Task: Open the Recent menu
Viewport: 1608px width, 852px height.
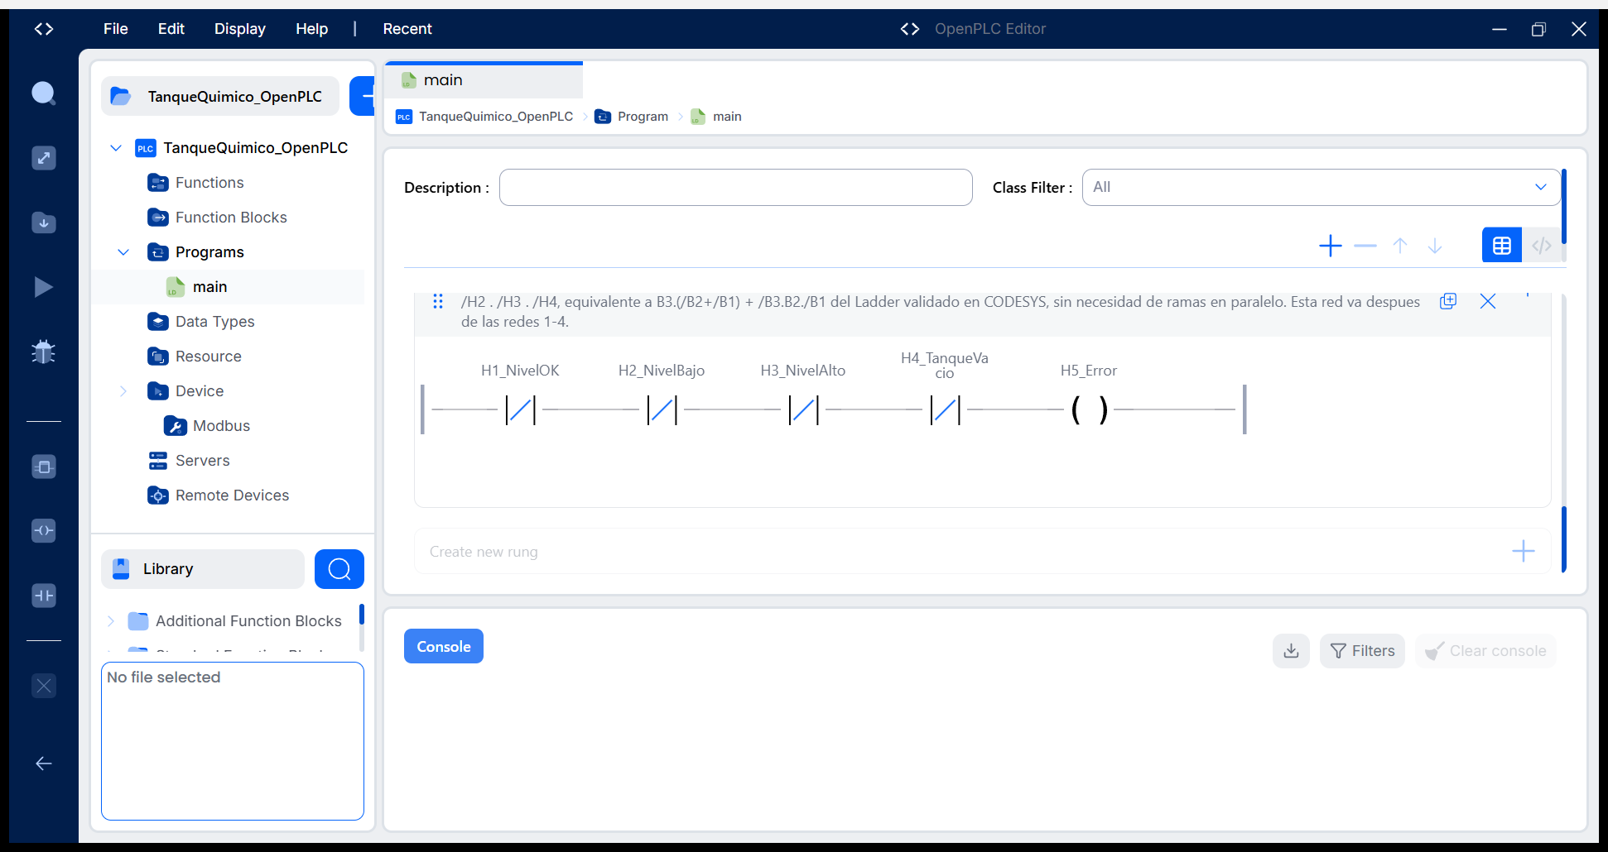Action: click(x=407, y=29)
